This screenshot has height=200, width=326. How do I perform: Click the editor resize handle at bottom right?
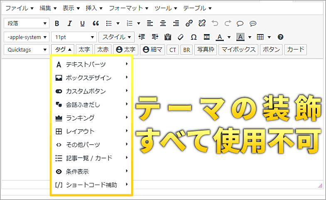click(x=320, y=185)
